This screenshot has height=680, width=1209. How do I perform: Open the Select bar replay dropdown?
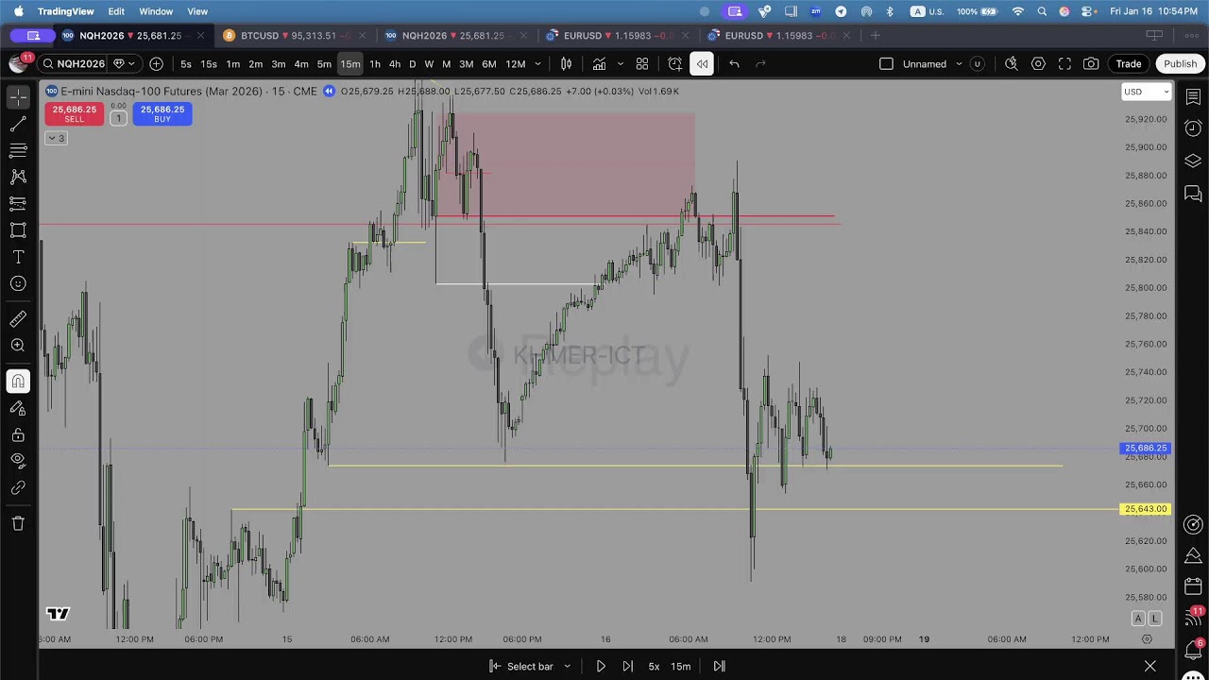(x=530, y=666)
